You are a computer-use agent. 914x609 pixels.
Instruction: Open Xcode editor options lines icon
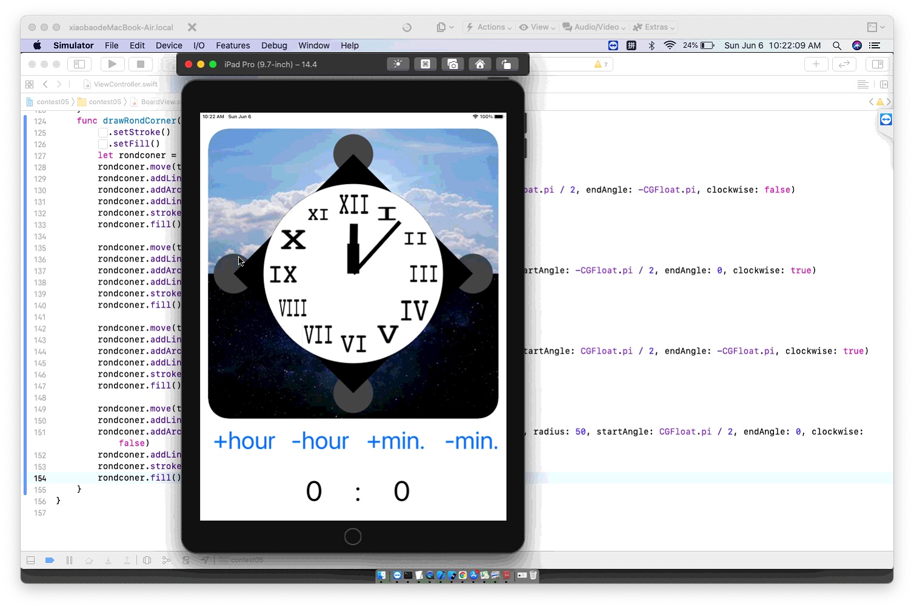tap(863, 84)
